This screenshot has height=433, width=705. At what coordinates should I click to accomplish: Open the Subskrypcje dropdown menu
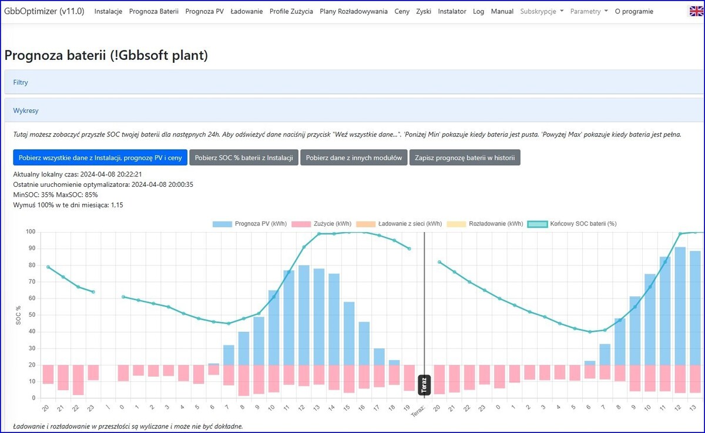point(542,11)
